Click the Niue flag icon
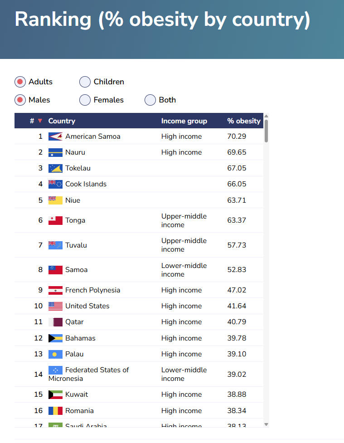The height and width of the screenshot is (443, 344). (x=55, y=200)
